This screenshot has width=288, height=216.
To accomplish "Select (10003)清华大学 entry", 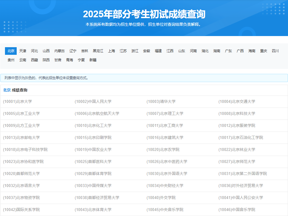I will (x=161, y=102).
